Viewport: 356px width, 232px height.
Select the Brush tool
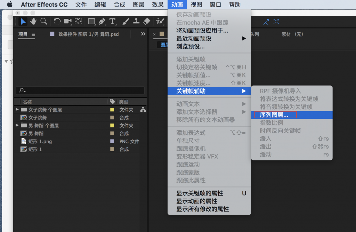[x=126, y=22]
